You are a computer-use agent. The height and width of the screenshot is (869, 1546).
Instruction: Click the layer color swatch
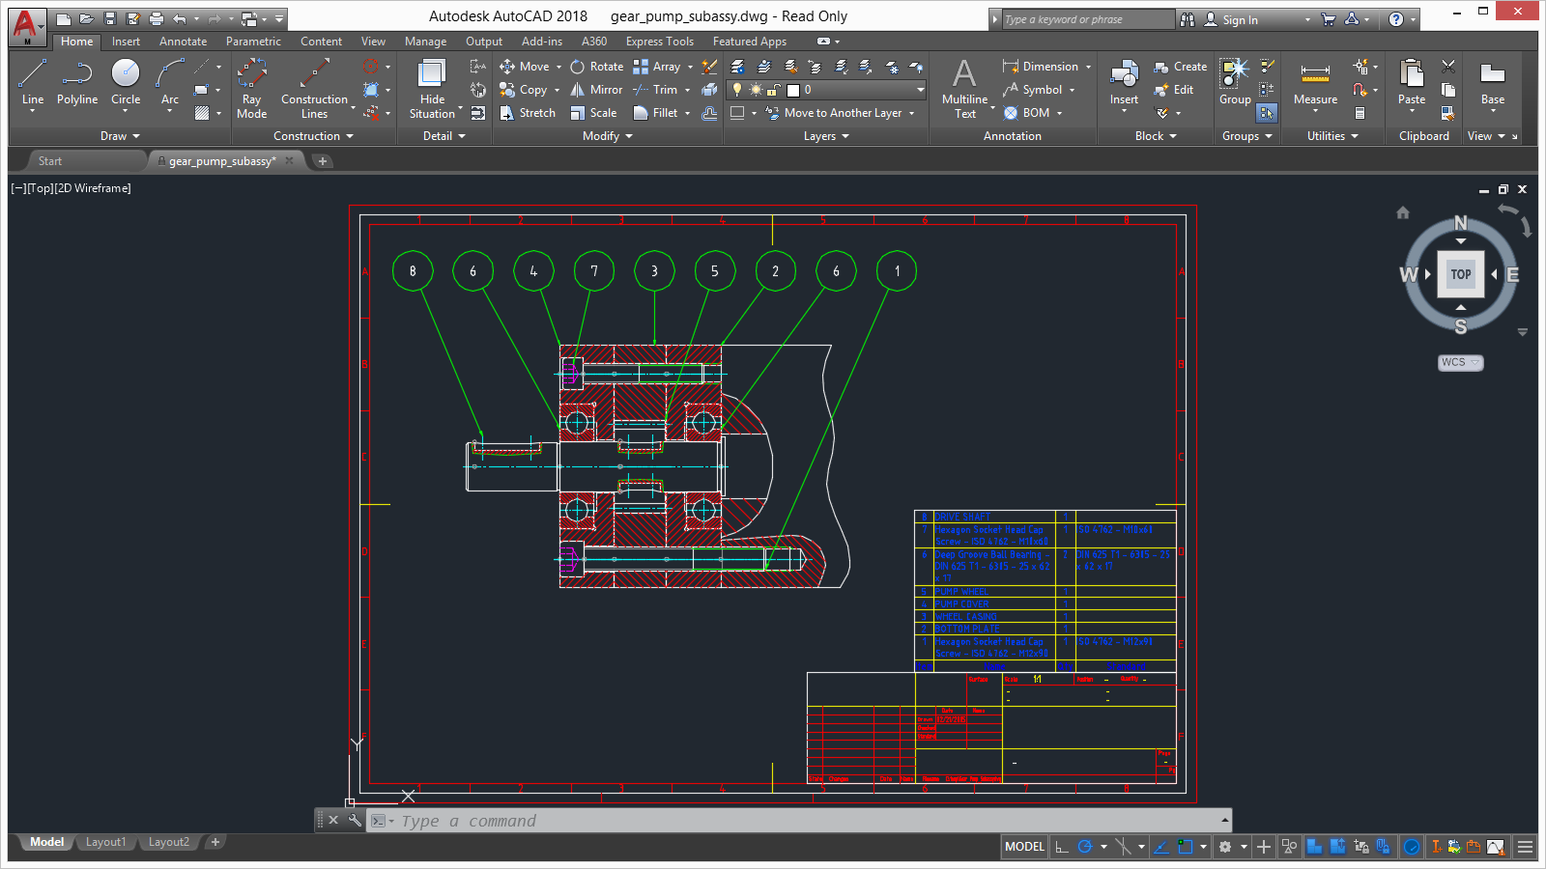[x=793, y=90]
